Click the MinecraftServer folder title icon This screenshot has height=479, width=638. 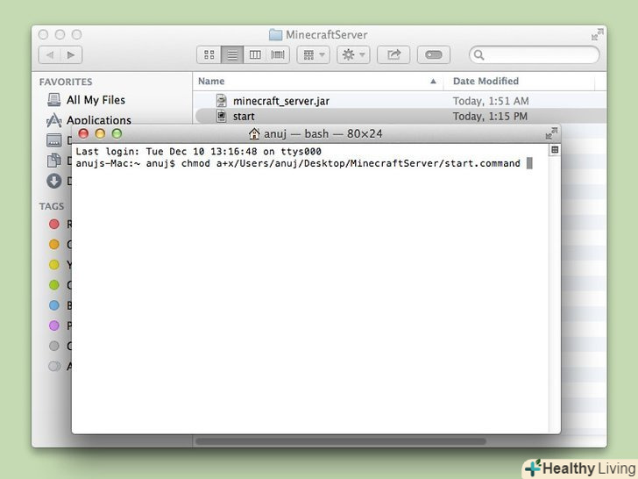click(275, 34)
